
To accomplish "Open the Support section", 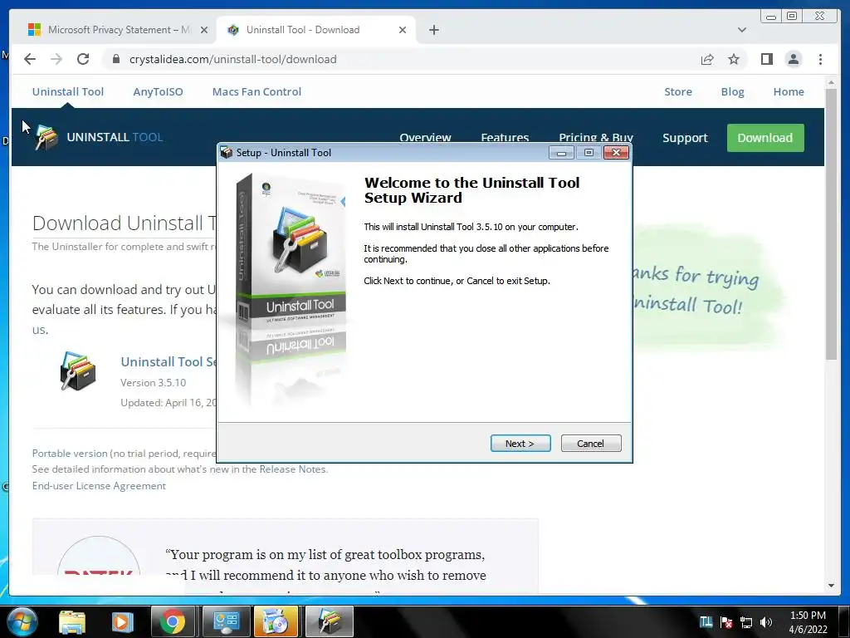I will point(685,138).
